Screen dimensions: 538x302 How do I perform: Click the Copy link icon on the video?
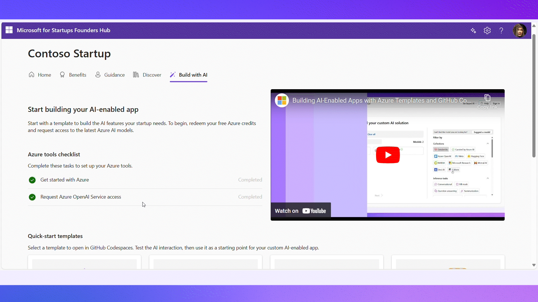(x=487, y=98)
